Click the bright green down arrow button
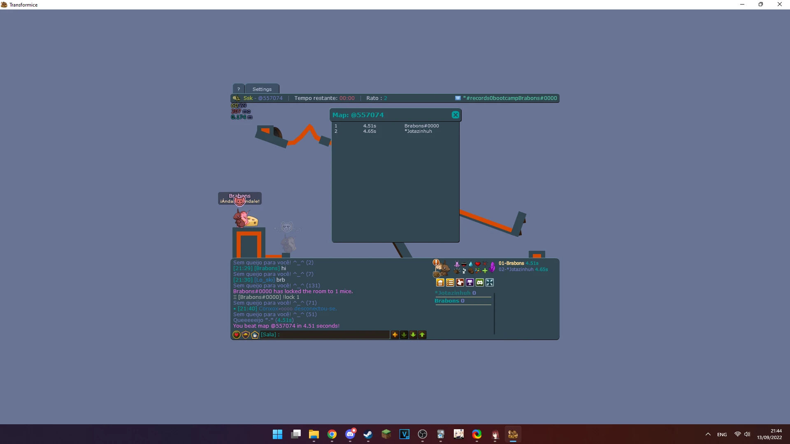 [x=413, y=335]
